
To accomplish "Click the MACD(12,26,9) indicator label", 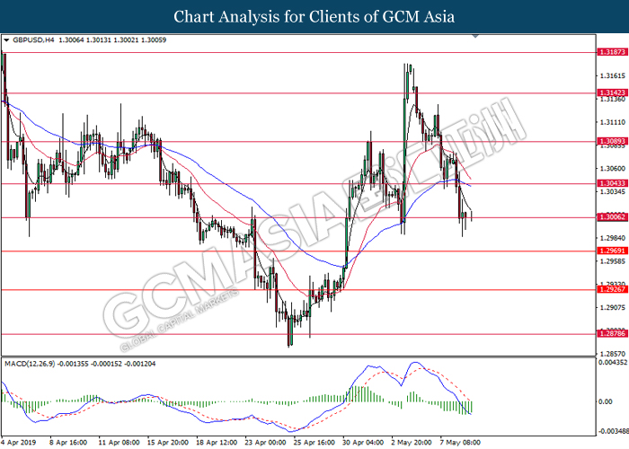I will coord(30,364).
